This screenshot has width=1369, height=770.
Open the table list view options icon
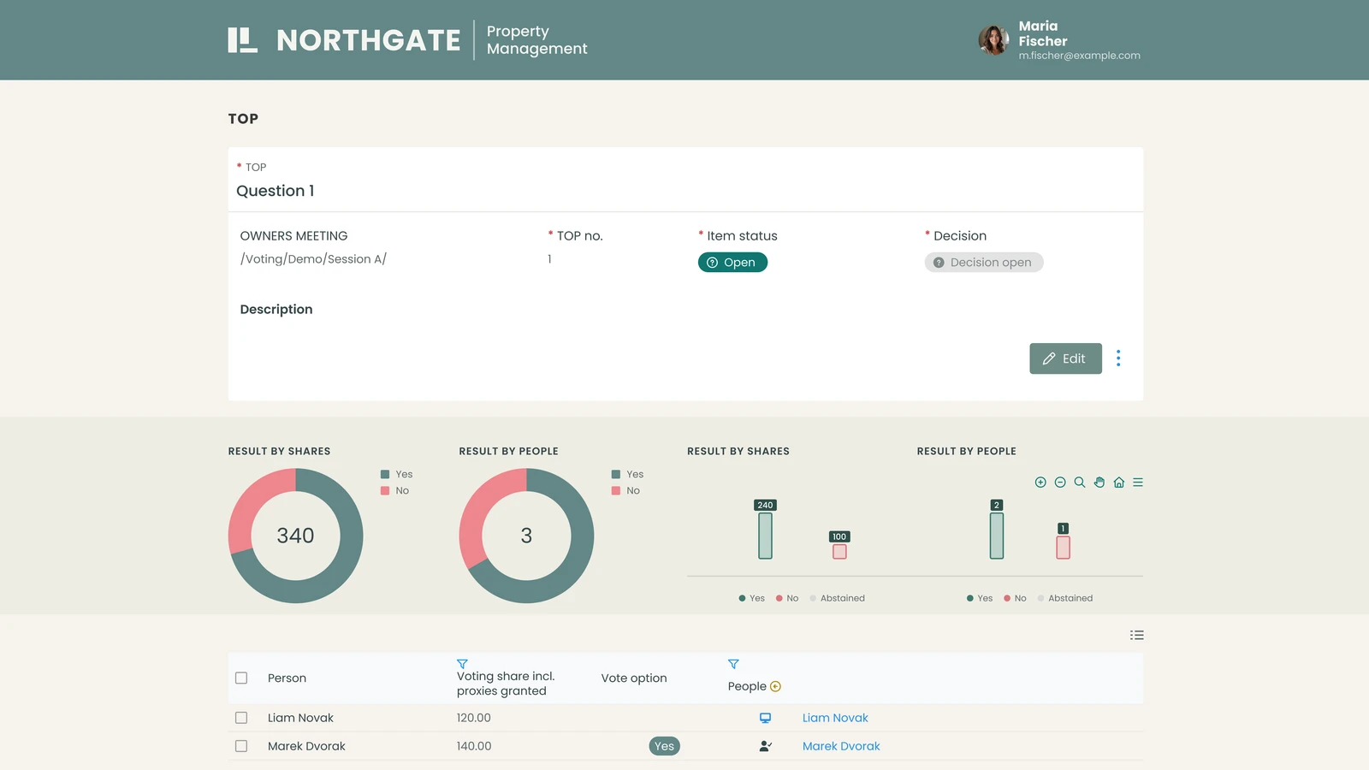pos(1136,635)
